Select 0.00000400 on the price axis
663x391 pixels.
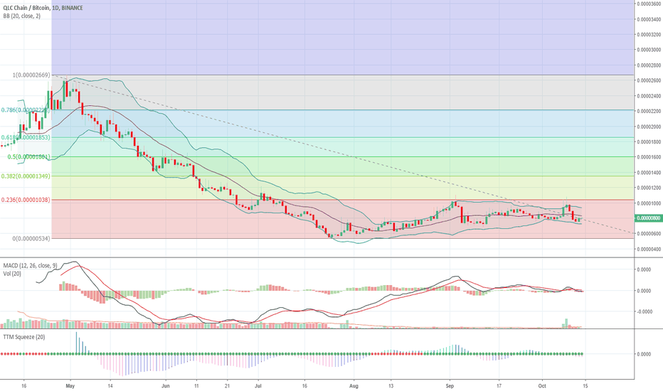point(649,250)
